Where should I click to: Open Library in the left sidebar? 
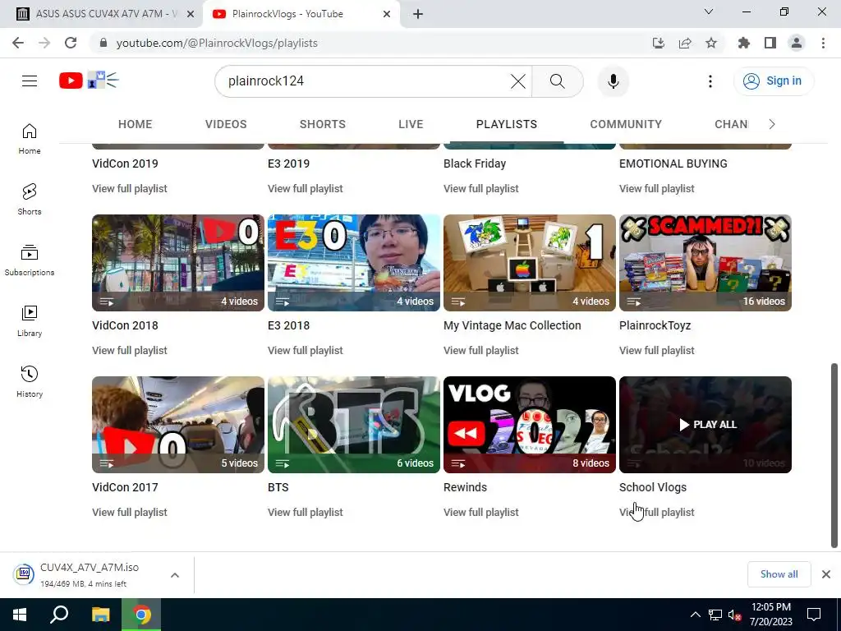(30, 321)
